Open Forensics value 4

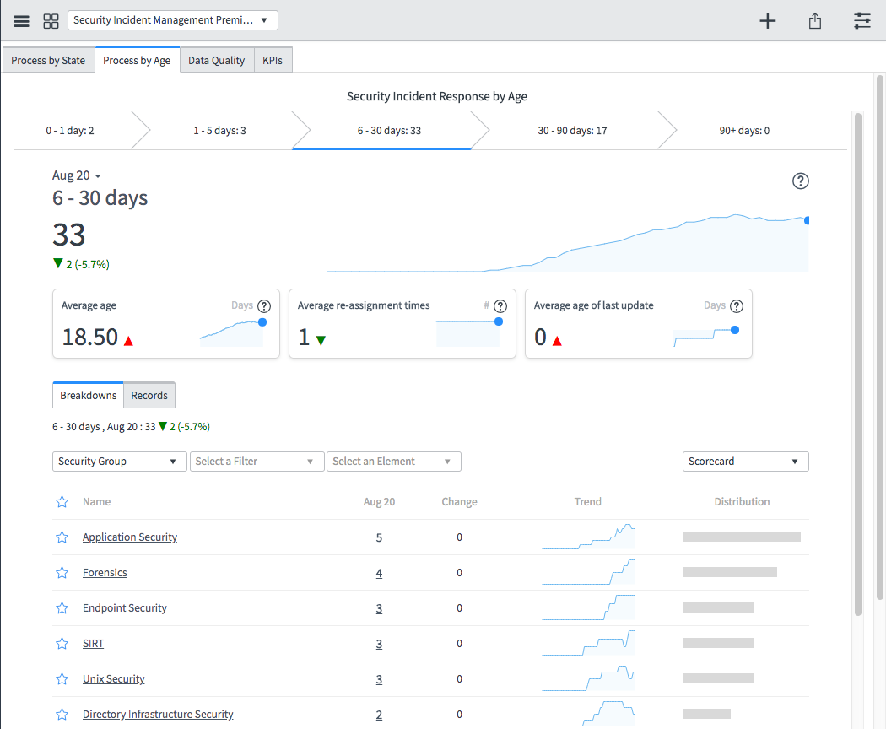[x=379, y=573]
